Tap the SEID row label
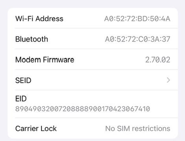 (x=23, y=80)
